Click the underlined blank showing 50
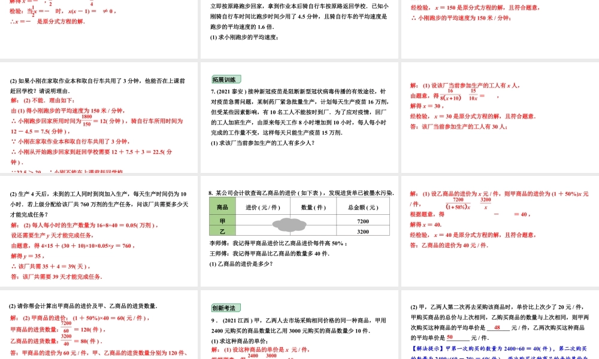599x359 pixels. [x=450, y=336]
